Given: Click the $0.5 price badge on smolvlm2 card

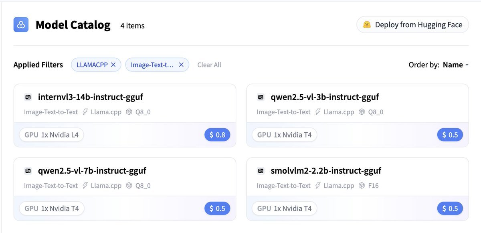Looking at the screenshot, I should pos(450,209).
